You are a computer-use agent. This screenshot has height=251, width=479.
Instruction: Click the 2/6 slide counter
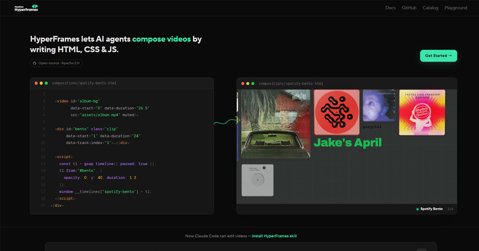pyautogui.click(x=450, y=209)
